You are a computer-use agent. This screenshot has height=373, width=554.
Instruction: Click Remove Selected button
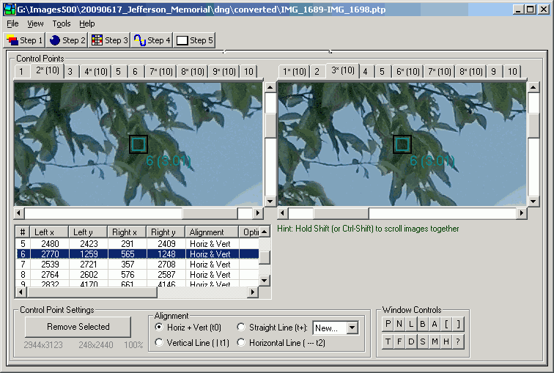pyautogui.click(x=78, y=327)
